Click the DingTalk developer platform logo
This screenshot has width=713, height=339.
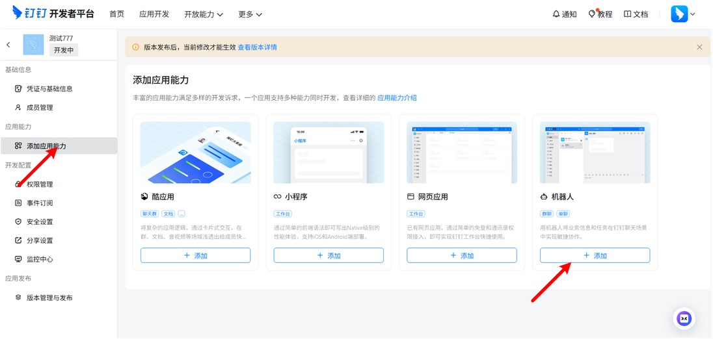[x=53, y=14]
